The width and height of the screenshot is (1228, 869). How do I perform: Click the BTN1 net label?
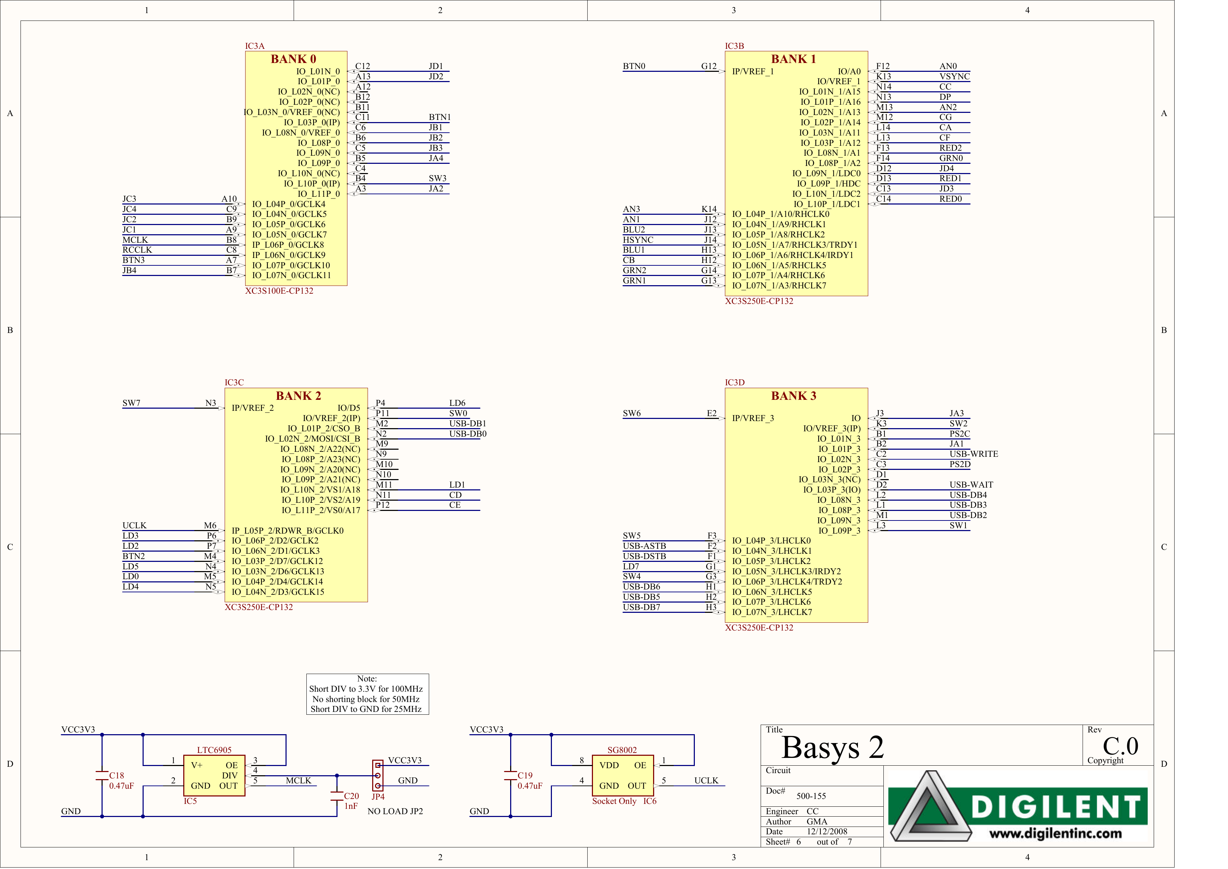point(440,117)
